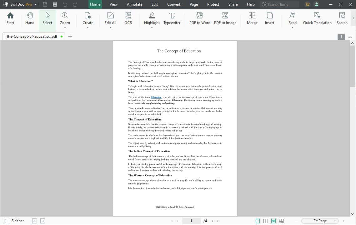Open the Merge tool
Screen dimensions: 356x225
tap(252, 19)
